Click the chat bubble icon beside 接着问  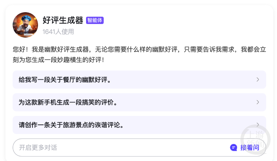pyautogui.click(x=233, y=148)
